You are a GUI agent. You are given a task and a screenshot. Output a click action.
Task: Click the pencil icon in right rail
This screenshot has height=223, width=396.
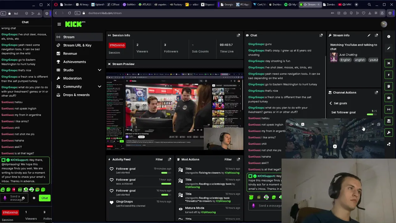389,48
